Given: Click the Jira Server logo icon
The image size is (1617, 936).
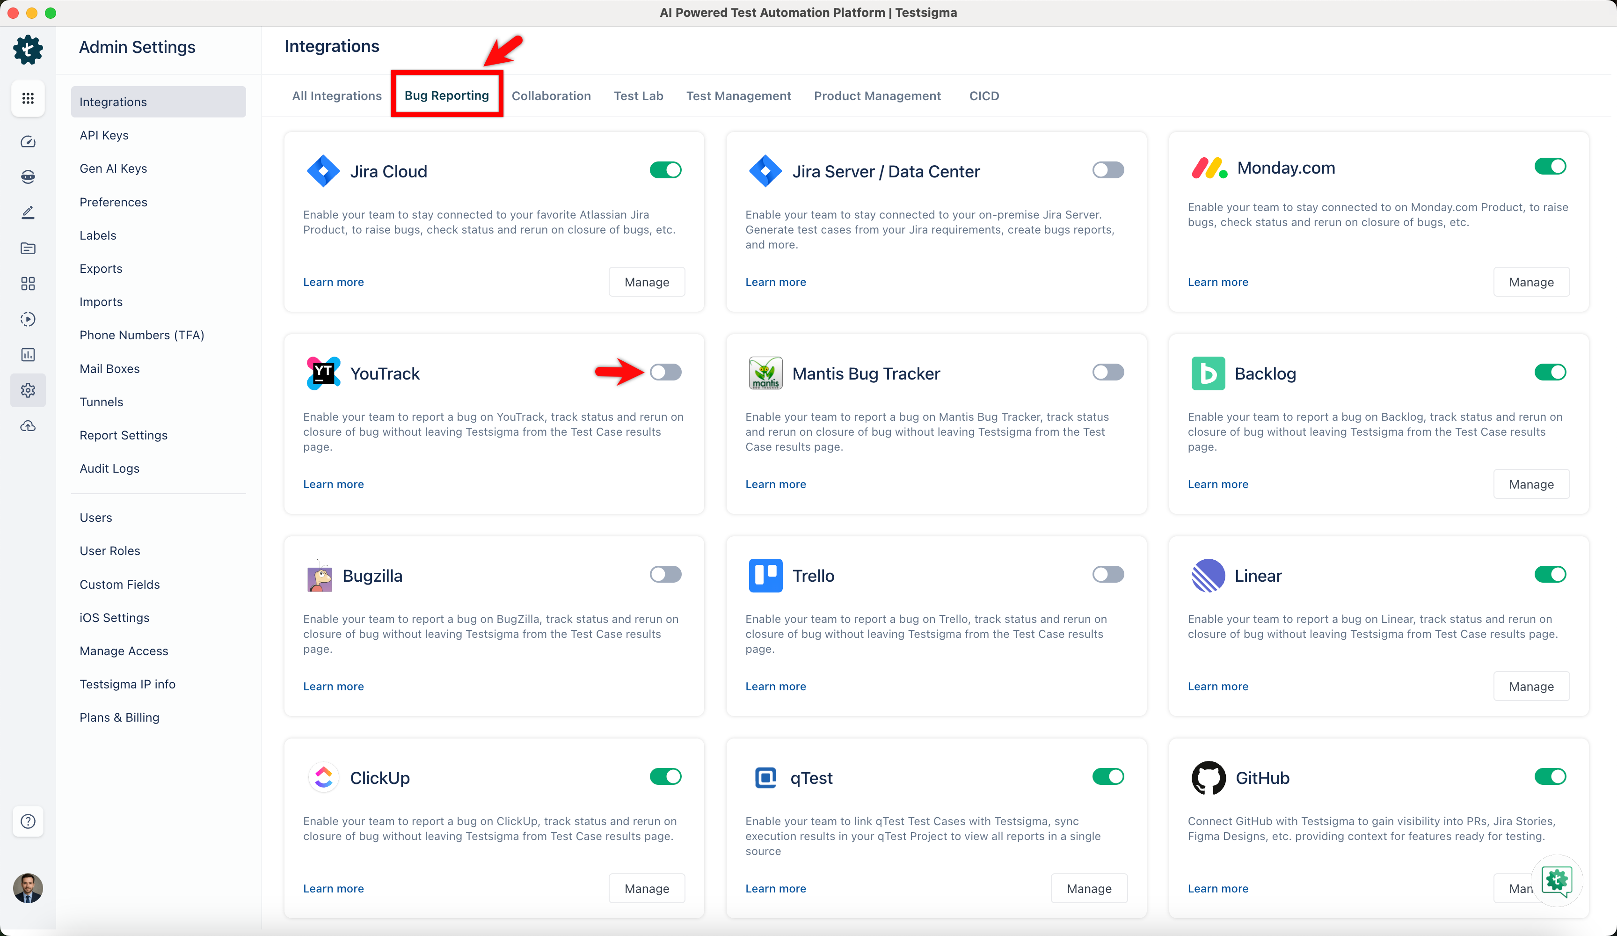Looking at the screenshot, I should [x=765, y=171].
